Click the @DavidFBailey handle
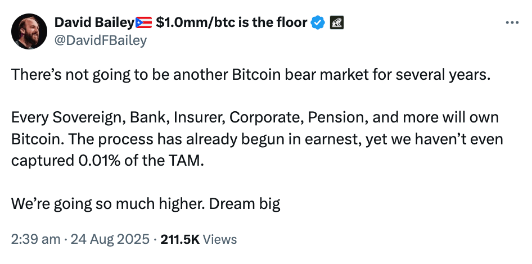This screenshot has height=264, width=532. point(101,40)
